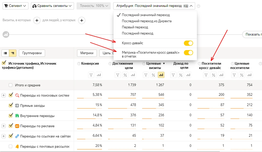262x152 pixels.
Task: Toggle 'Метрика Посетители кросс-девайс' in reports switch
Action: tap(188, 53)
